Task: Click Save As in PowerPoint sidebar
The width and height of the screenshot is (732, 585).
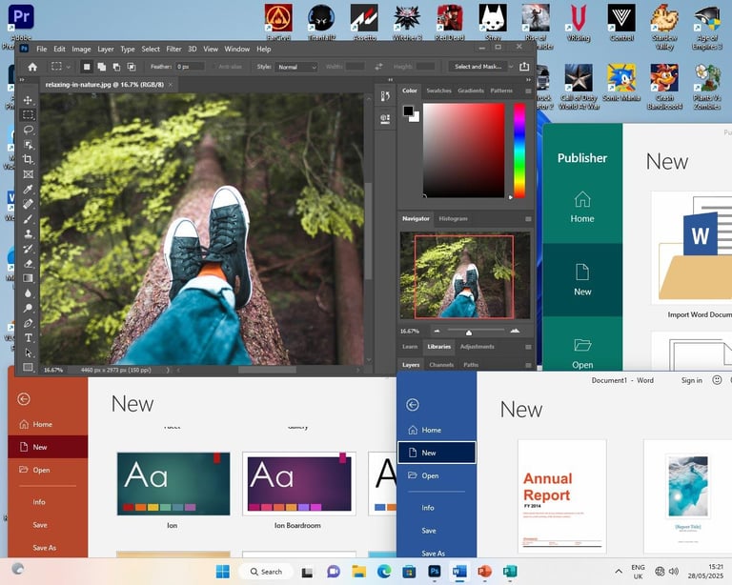Action: [45, 548]
